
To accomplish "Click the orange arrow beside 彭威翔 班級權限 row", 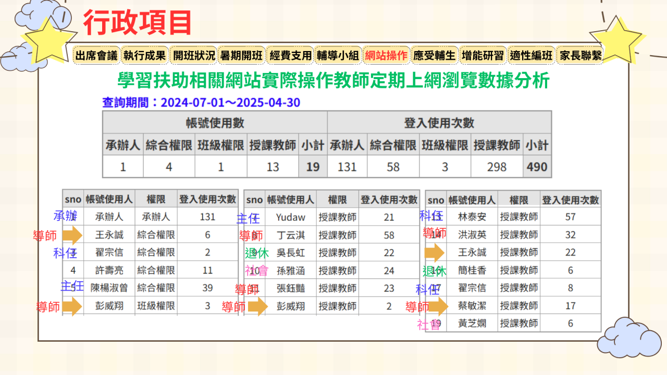I will coord(72,306).
